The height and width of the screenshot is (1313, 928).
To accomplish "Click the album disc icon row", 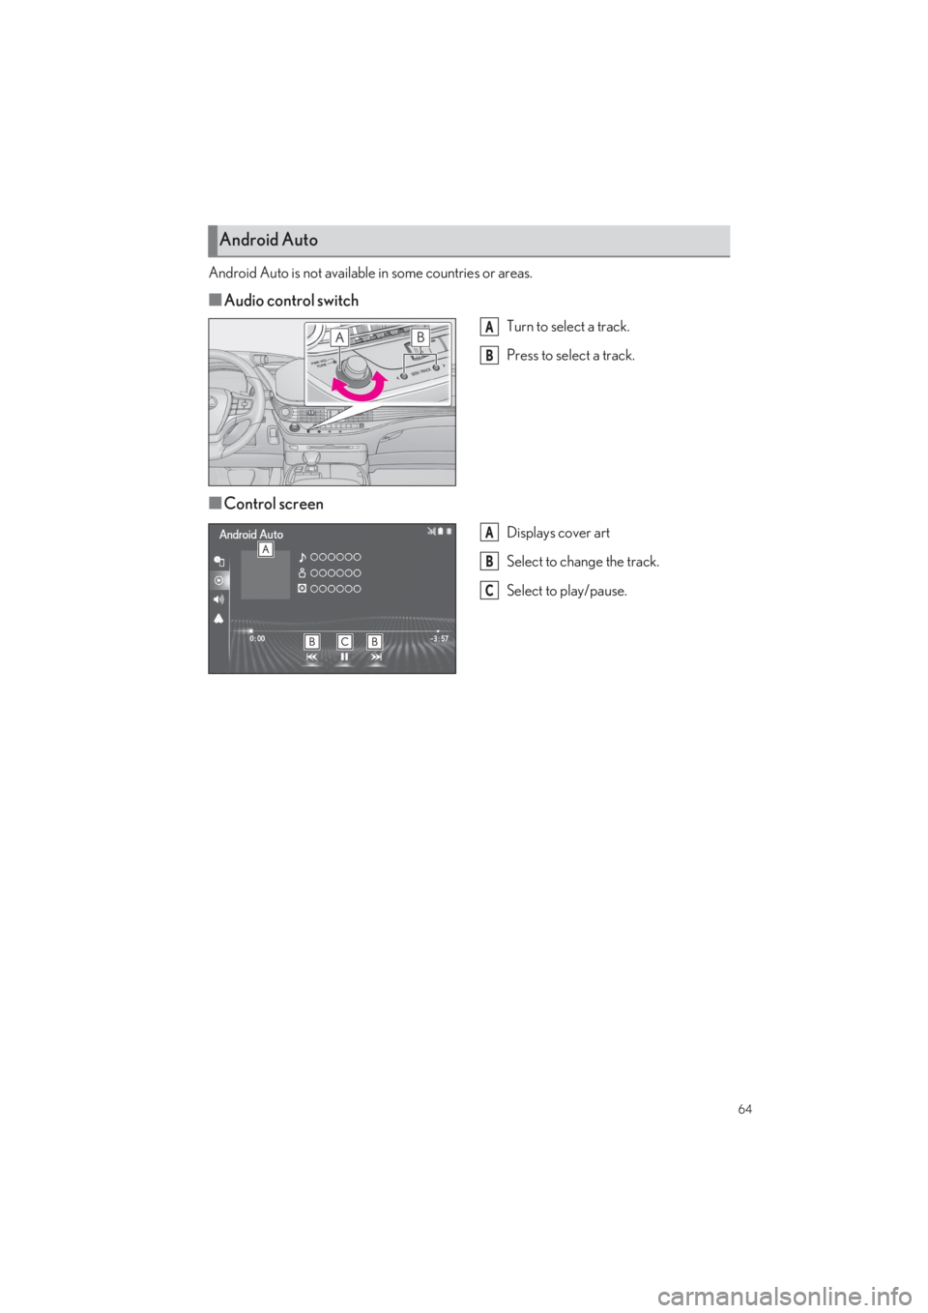I will point(330,588).
